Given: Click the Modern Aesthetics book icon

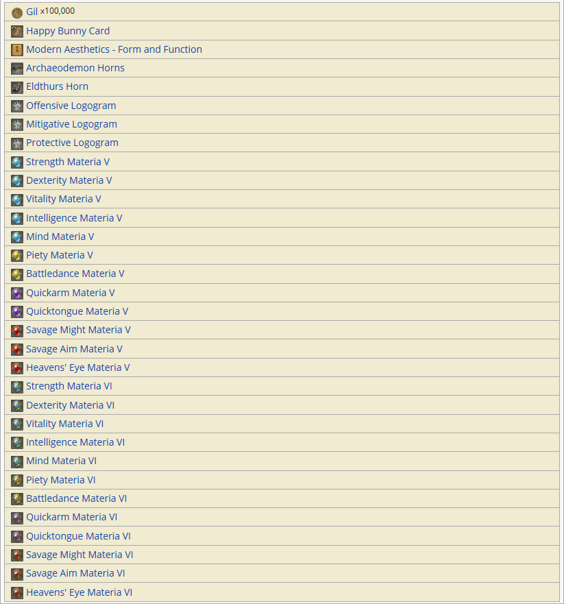Looking at the screenshot, I should point(17,50).
